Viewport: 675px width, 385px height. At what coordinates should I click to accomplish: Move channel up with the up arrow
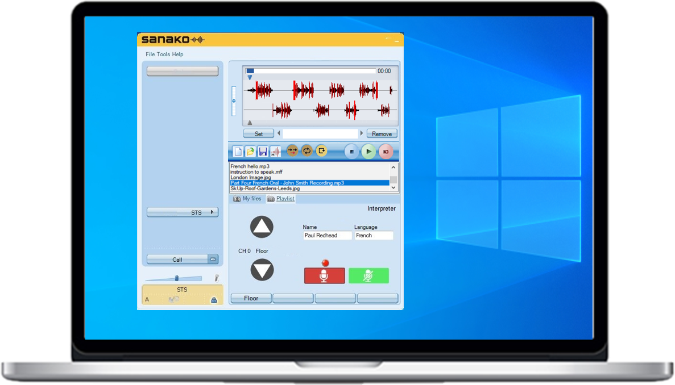(262, 228)
